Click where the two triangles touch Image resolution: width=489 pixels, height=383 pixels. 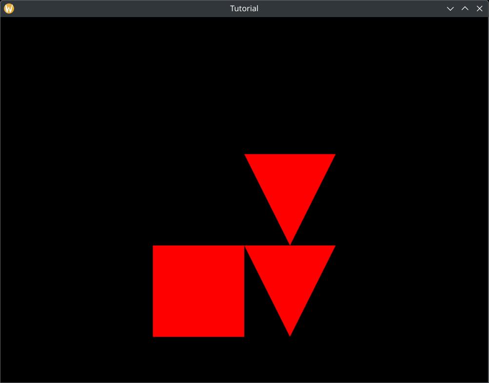pos(290,244)
